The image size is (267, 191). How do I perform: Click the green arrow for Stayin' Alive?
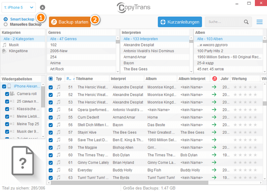point(214,132)
